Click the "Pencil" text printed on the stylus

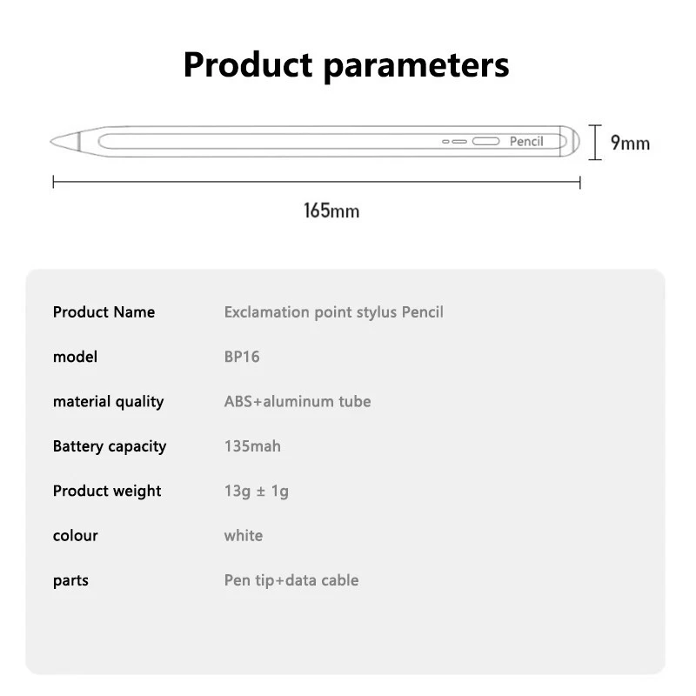click(x=526, y=142)
